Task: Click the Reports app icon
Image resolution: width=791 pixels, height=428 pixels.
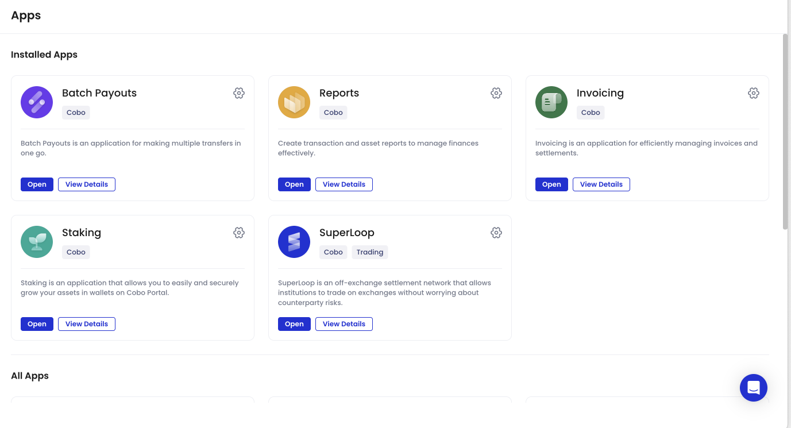Action: pos(294,102)
